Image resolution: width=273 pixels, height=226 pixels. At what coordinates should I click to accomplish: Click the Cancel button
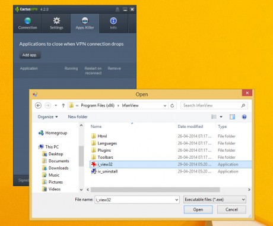(231, 209)
